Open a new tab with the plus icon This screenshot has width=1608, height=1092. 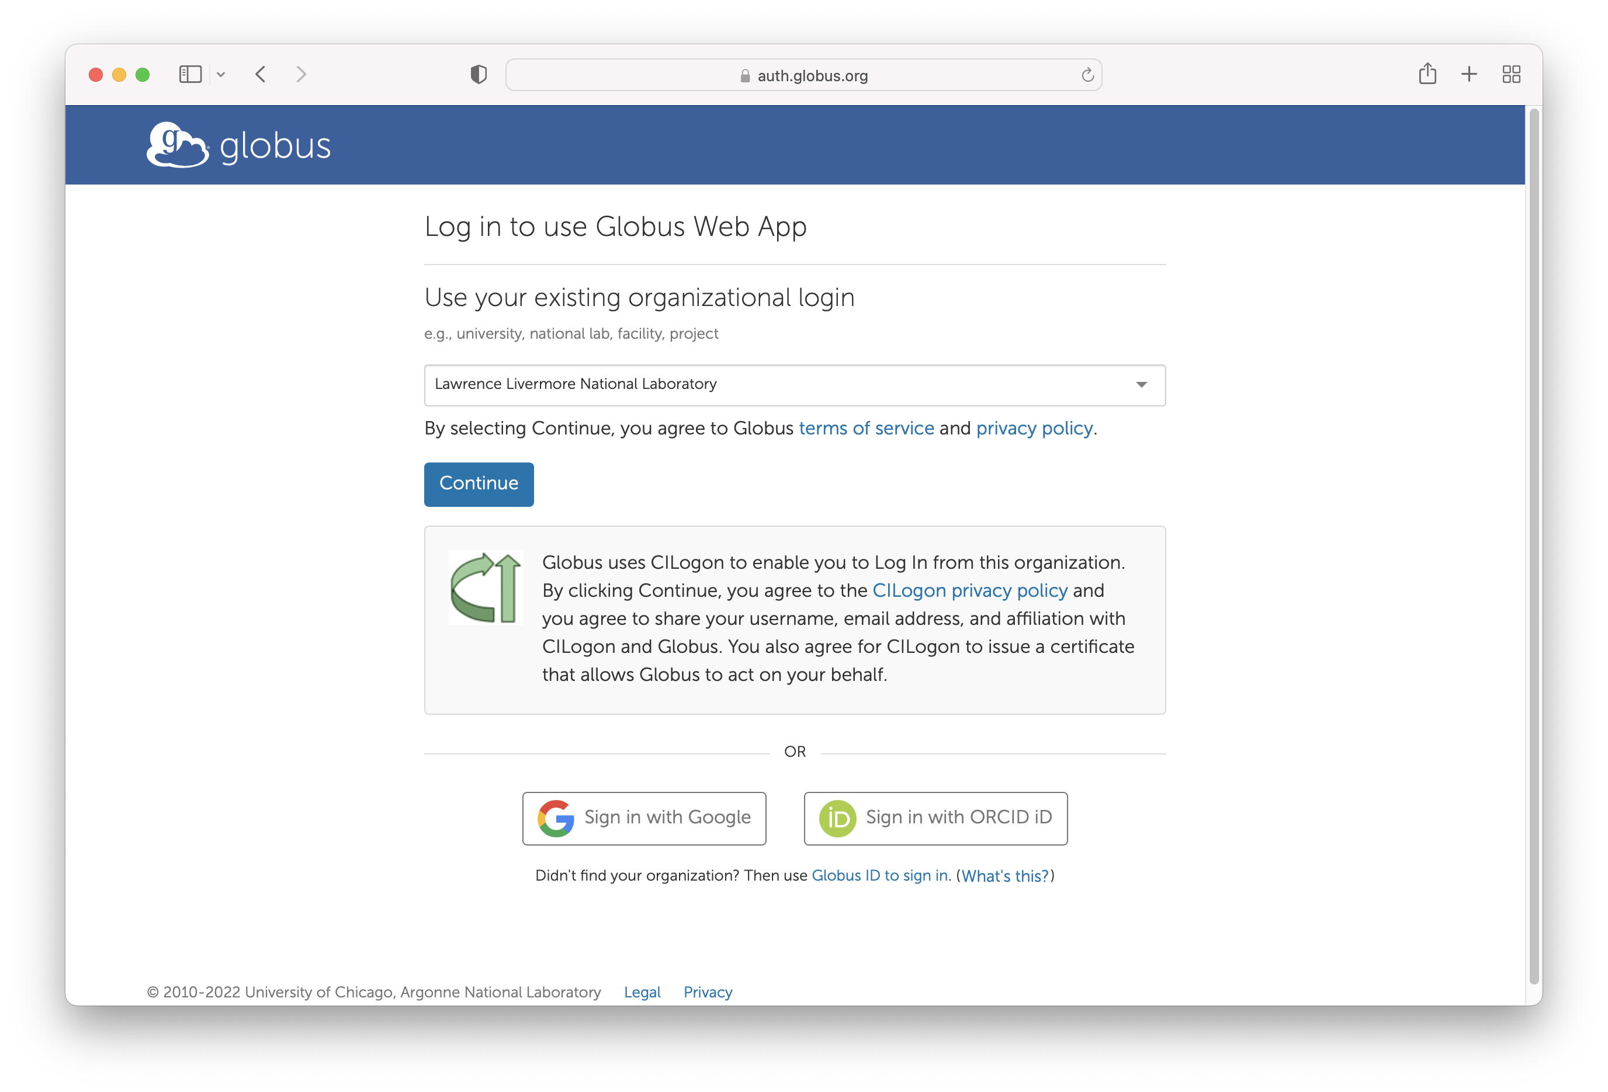[x=1468, y=74]
